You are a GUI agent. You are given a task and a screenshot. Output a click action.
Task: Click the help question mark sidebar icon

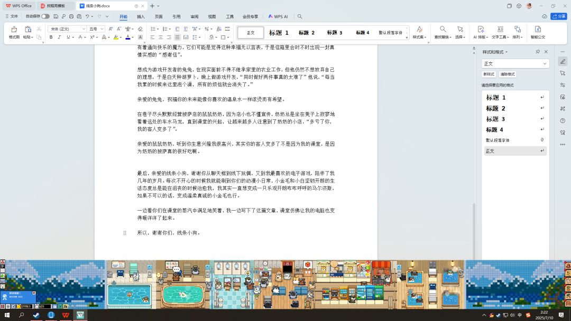[x=563, y=120]
